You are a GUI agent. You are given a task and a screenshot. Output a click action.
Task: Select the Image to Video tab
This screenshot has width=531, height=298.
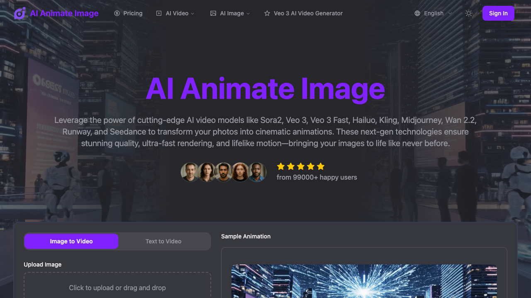pos(71,241)
